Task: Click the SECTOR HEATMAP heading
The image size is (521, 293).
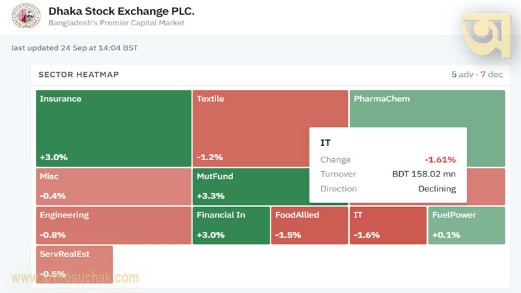Action: (79, 74)
